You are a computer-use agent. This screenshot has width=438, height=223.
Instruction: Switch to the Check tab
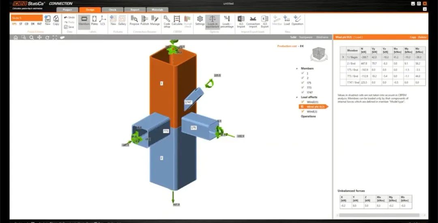(112, 10)
